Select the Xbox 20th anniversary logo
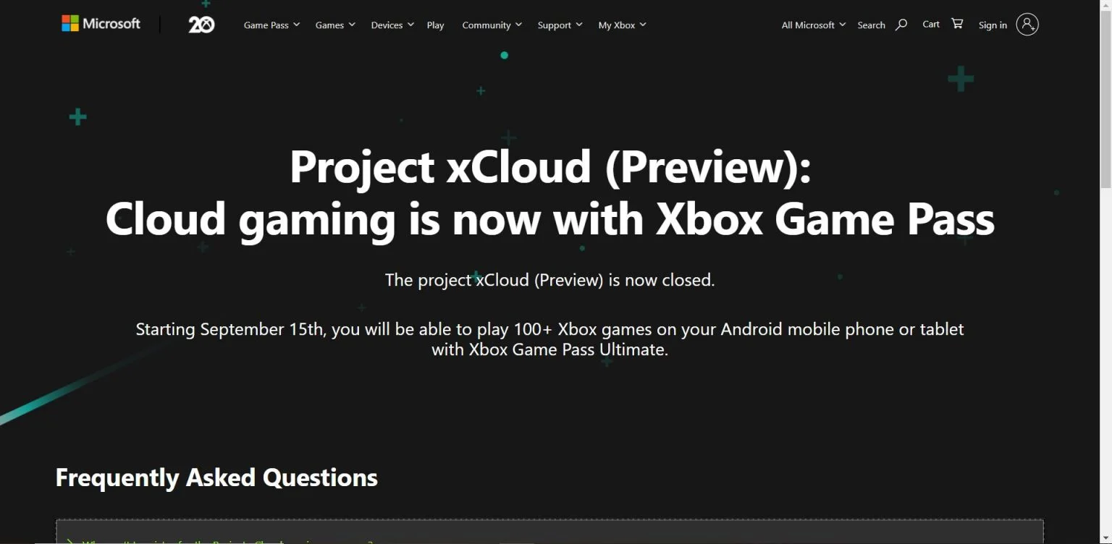 [201, 24]
